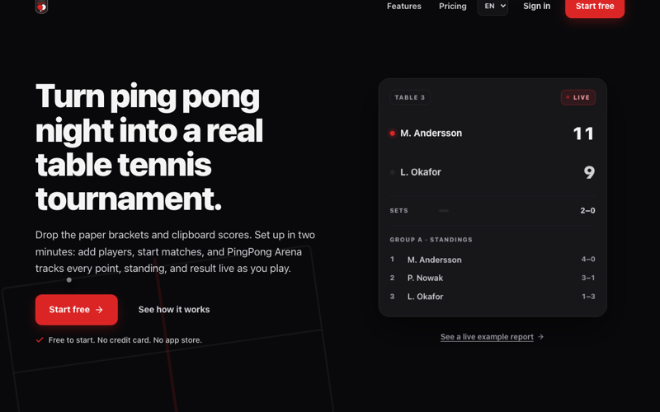Select standings row 3 L. Okafor
Image resolution: width=660 pixels, height=412 pixels.
pyautogui.click(x=493, y=297)
